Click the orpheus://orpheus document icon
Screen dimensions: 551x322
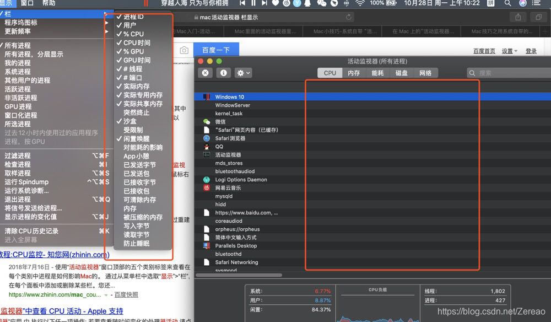point(207,229)
